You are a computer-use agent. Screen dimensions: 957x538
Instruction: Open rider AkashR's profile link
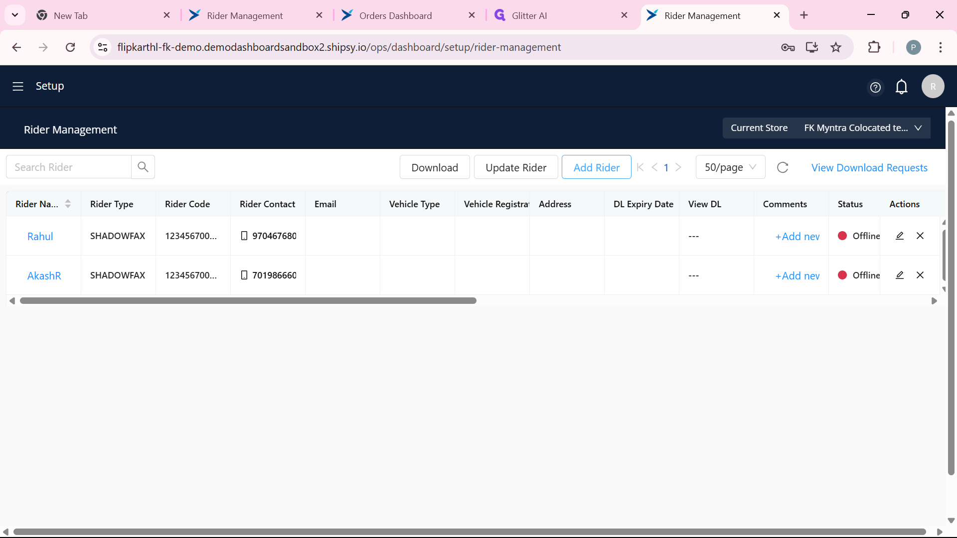click(x=44, y=275)
